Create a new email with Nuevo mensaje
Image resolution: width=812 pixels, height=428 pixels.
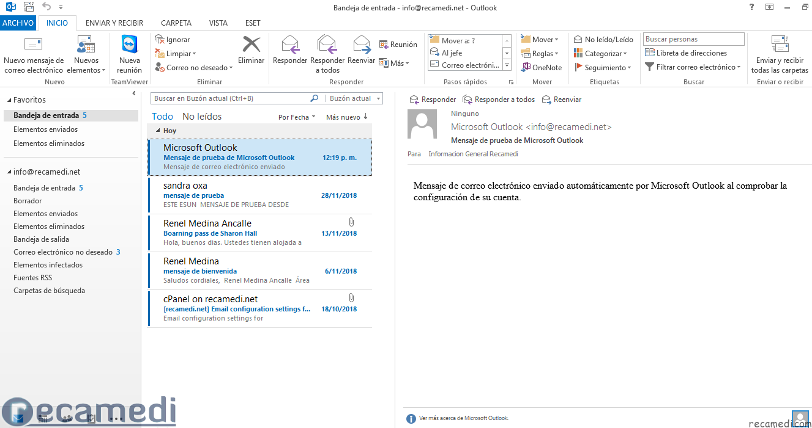tap(34, 54)
